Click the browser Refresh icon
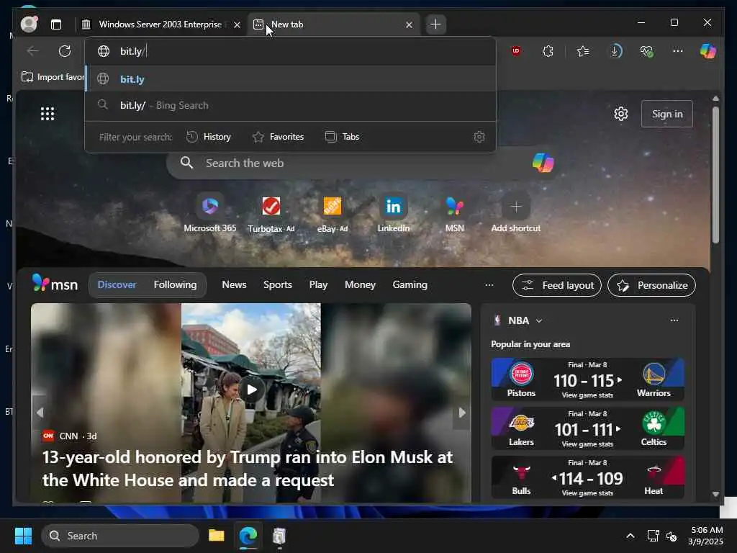This screenshot has width=737, height=553. pos(64,51)
